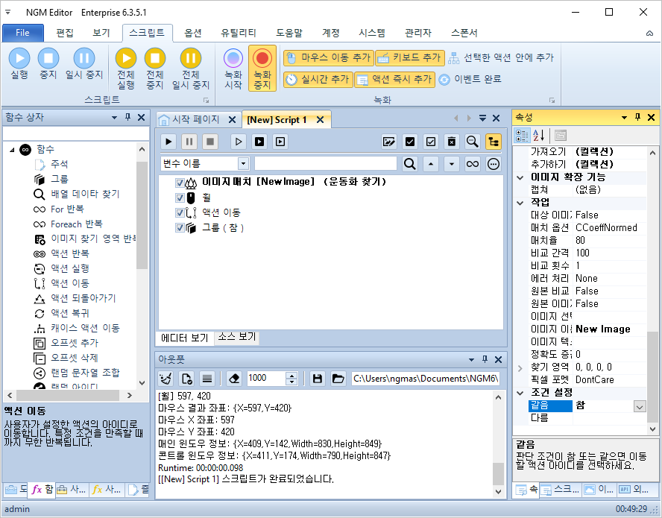
Task: Click the variable search input field
Action: 326,164
